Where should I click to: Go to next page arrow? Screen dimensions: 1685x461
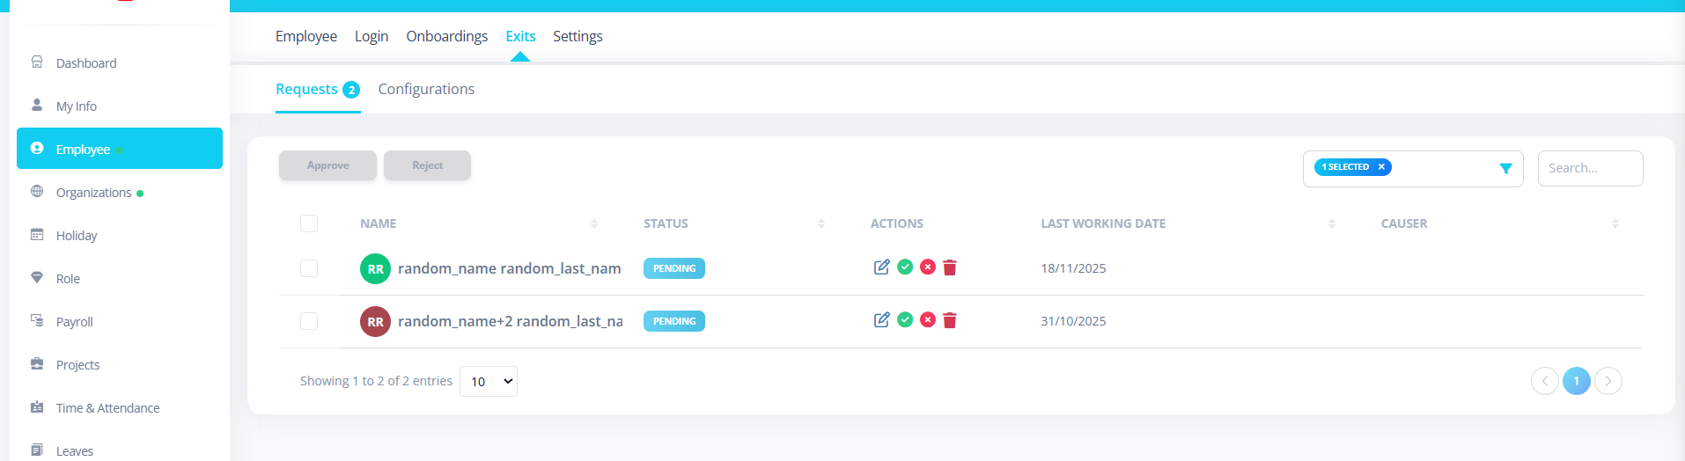pyautogui.click(x=1608, y=381)
